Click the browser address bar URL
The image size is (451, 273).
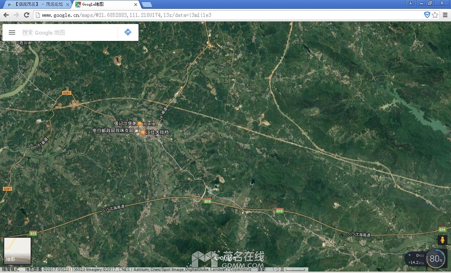click(127, 15)
